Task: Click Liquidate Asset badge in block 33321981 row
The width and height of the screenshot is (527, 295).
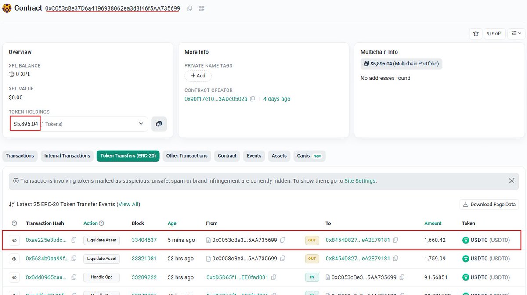Action: [102, 259]
